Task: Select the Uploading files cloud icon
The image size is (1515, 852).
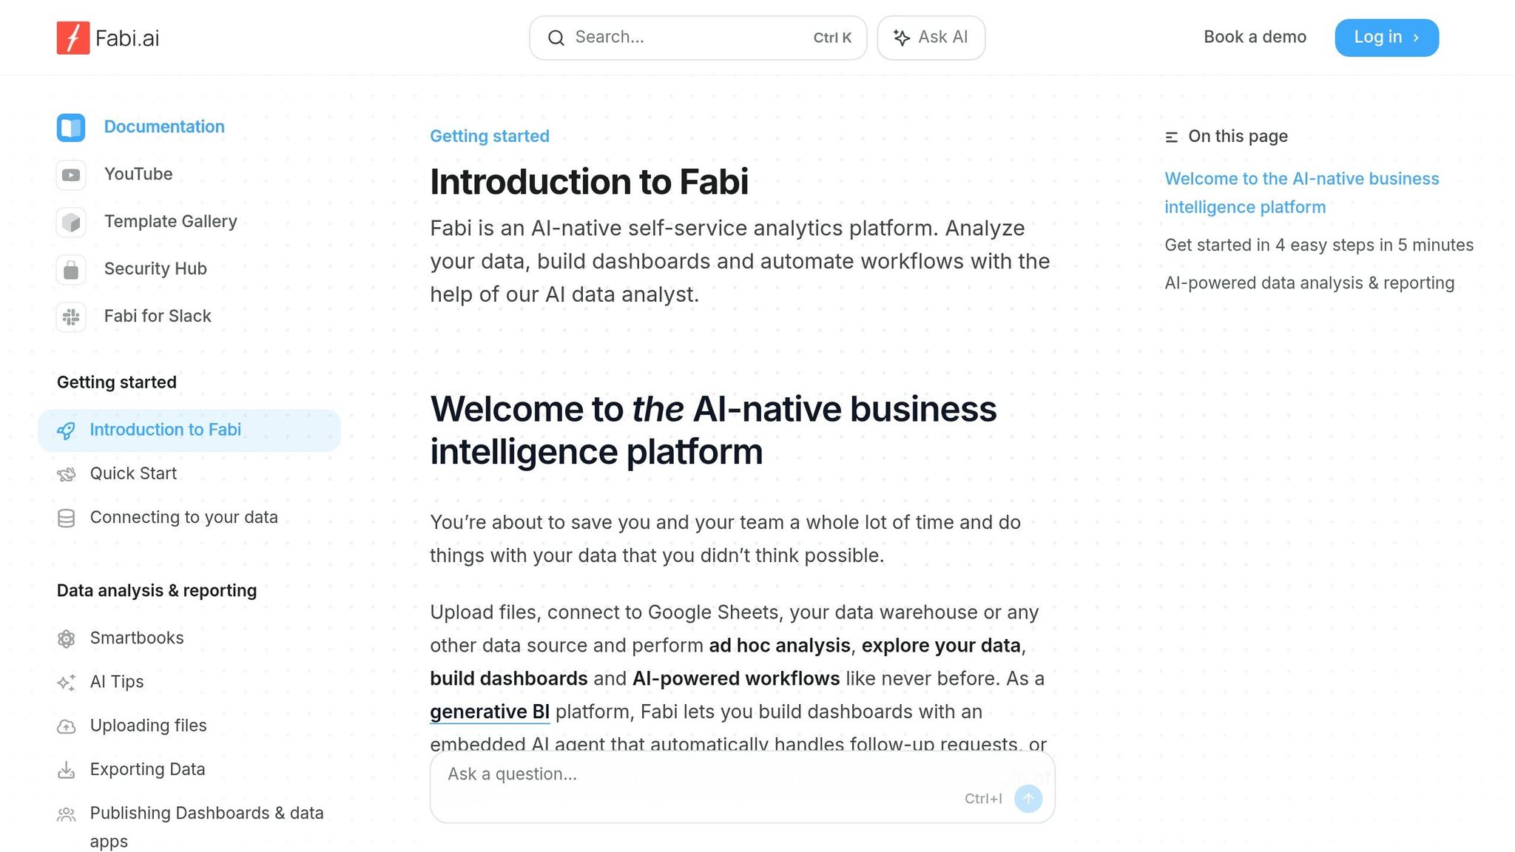Action: coord(67,726)
